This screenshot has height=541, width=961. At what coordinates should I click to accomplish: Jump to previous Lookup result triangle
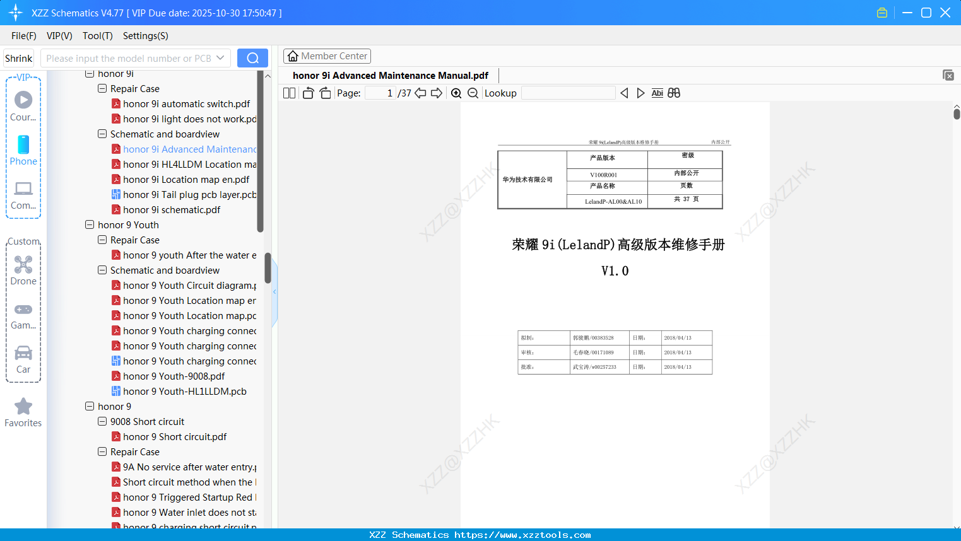pos(624,93)
